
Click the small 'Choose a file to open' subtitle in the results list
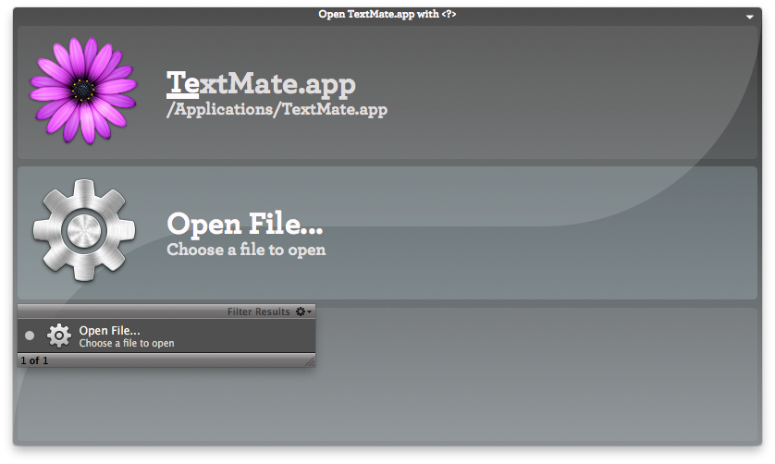point(127,343)
